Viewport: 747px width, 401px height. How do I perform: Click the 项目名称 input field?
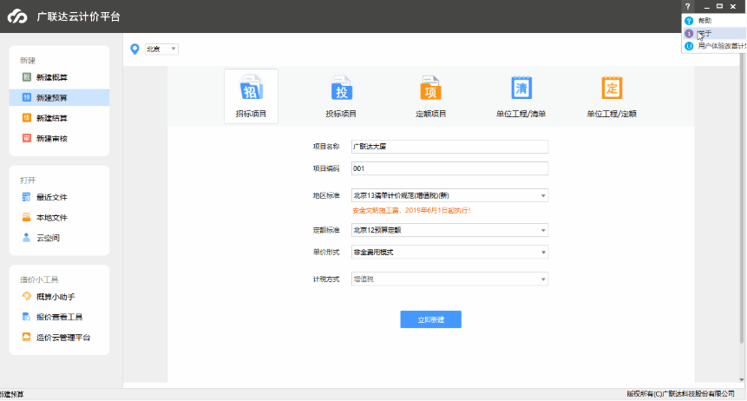click(x=449, y=147)
